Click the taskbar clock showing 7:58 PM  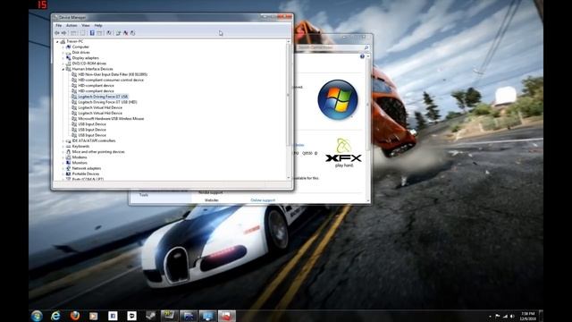coord(528,316)
